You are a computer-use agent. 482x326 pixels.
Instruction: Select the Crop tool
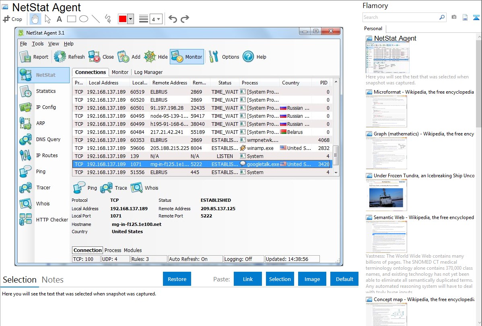click(12, 19)
